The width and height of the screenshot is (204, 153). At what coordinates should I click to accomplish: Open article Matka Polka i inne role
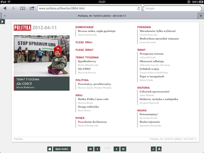[93, 99]
